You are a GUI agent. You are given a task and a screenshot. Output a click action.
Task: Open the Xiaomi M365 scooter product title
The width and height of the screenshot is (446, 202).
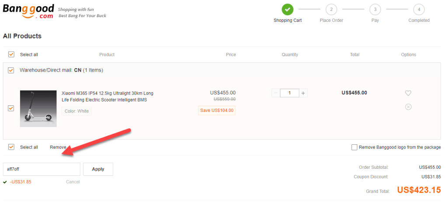tap(108, 97)
